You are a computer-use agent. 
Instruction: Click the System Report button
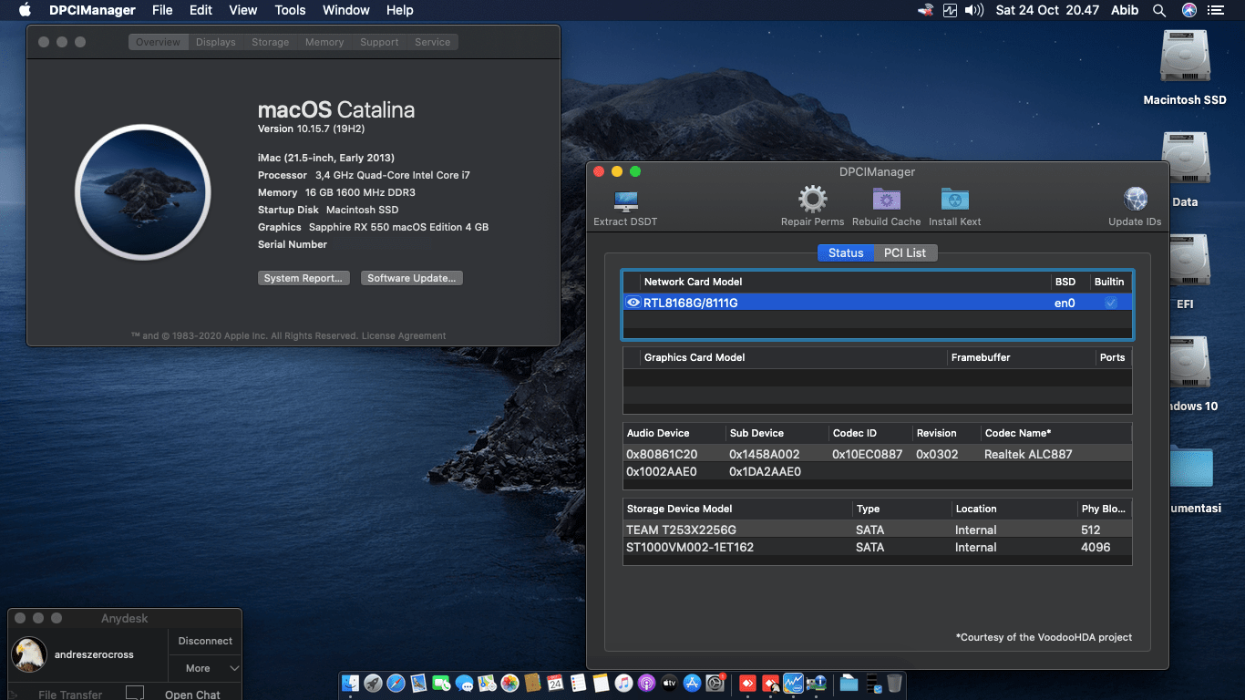click(x=304, y=278)
